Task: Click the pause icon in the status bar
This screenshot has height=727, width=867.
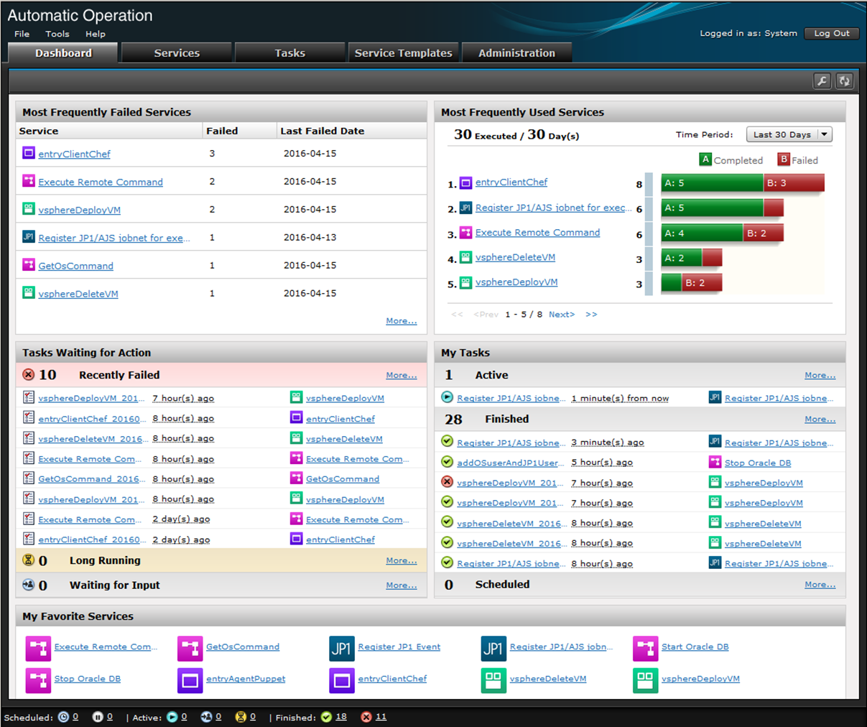Action: [x=98, y=717]
